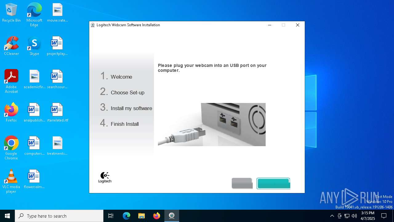Click the Logitech logo in installer

[105, 178]
